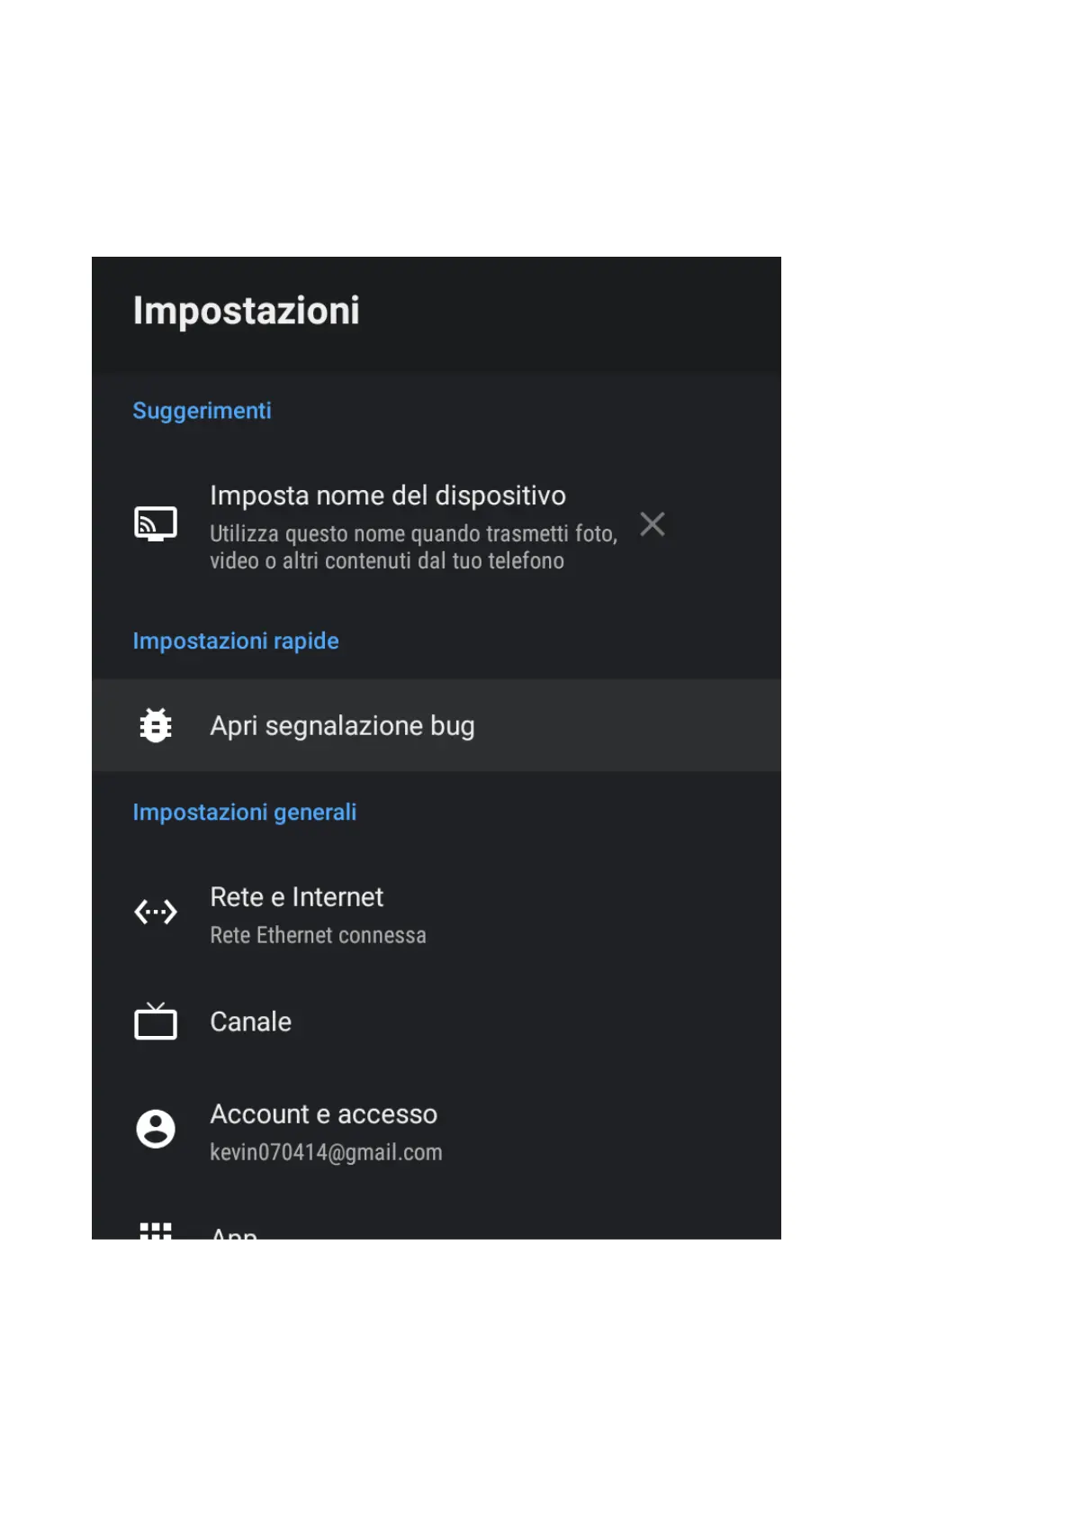The image size is (1072, 1517).
Task: Click the Impostazioni rapide header
Action: coord(236,640)
